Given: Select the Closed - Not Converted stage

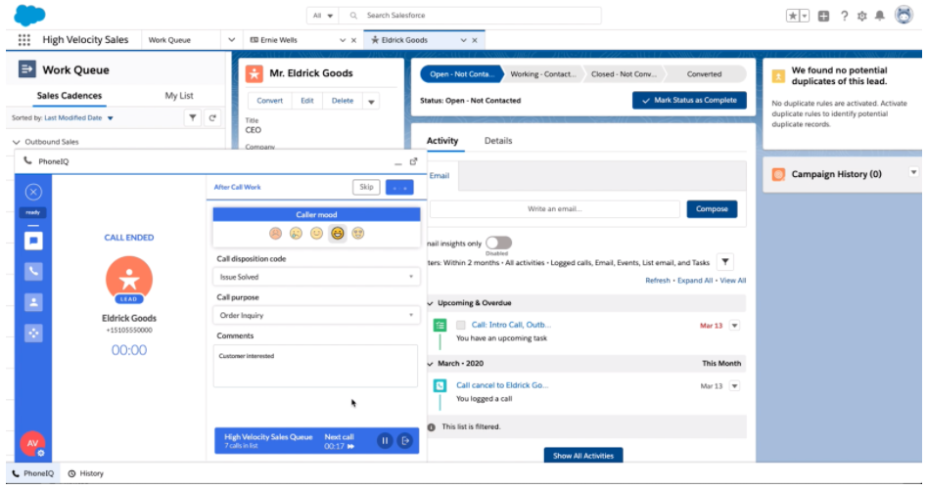Looking at the screenshot, I should [x=624, y=74].
